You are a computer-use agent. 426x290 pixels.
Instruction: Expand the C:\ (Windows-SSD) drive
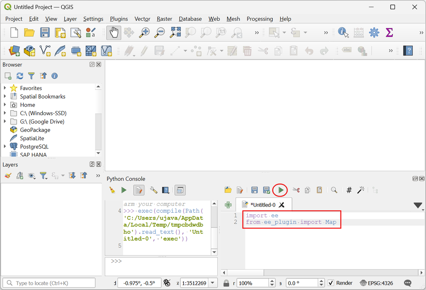coord(5,113)
